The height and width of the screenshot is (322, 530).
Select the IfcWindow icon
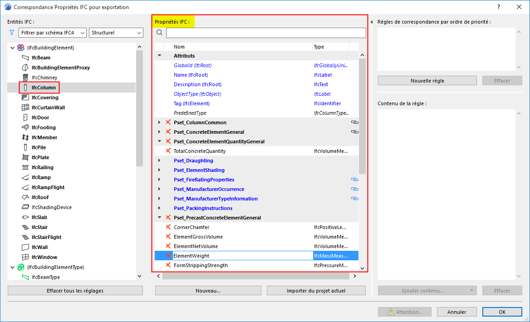click(x=25, y=257)
